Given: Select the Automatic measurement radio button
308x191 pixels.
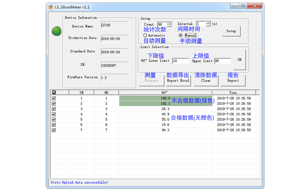Looking at the screenshot, I should pos(145,35).
